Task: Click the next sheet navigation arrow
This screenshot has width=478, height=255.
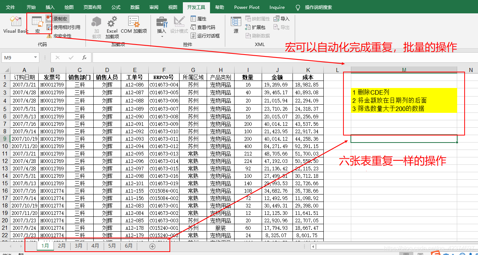Action: point(20,246)
